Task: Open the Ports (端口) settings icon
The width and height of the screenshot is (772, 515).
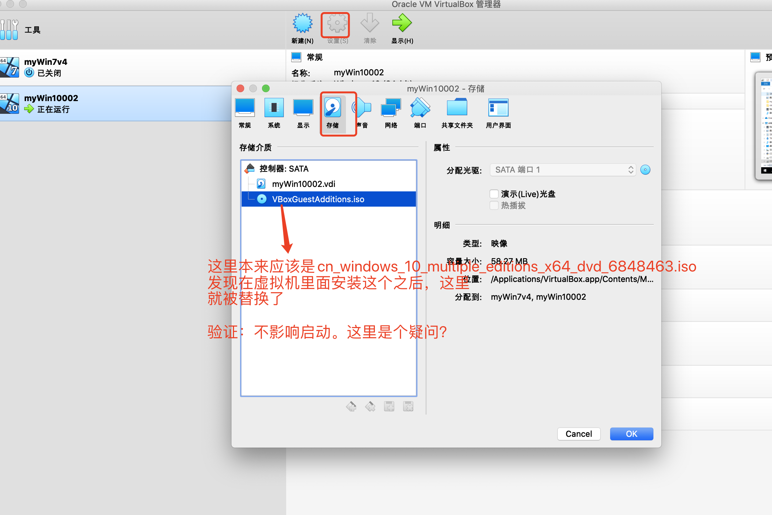Action: pos(420,108)
